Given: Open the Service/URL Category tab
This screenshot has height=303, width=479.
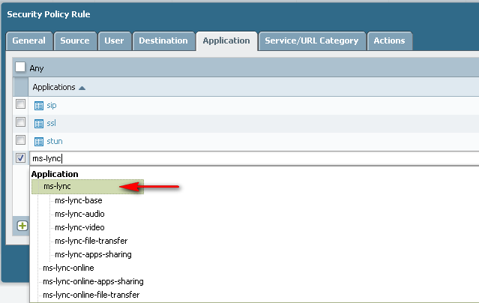Looking at the screenshot, I should point(312,40).
